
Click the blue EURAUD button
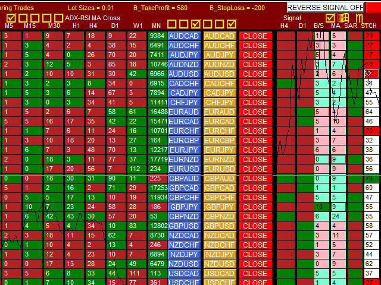tap(184, 112)
